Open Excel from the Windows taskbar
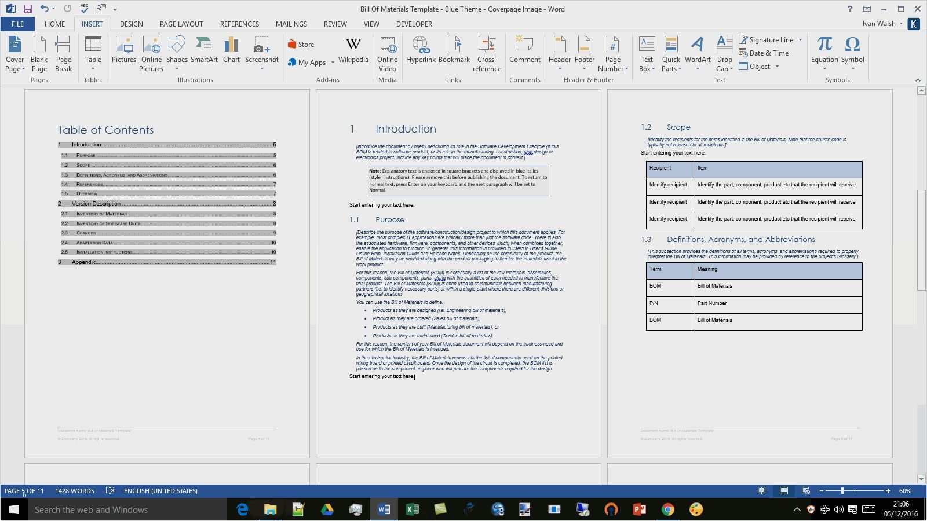 point(412,509)
